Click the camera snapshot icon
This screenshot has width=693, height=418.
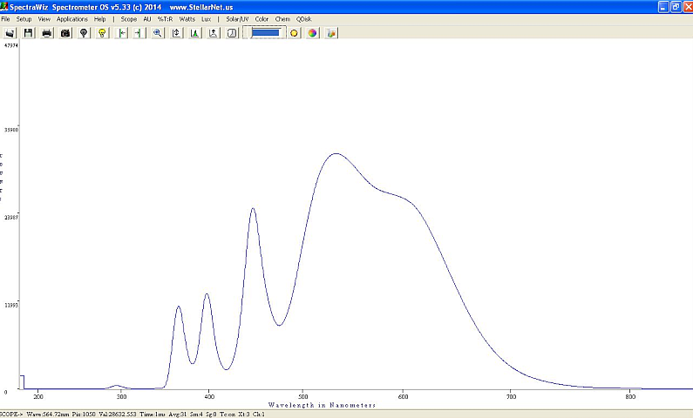pos(65,33)
